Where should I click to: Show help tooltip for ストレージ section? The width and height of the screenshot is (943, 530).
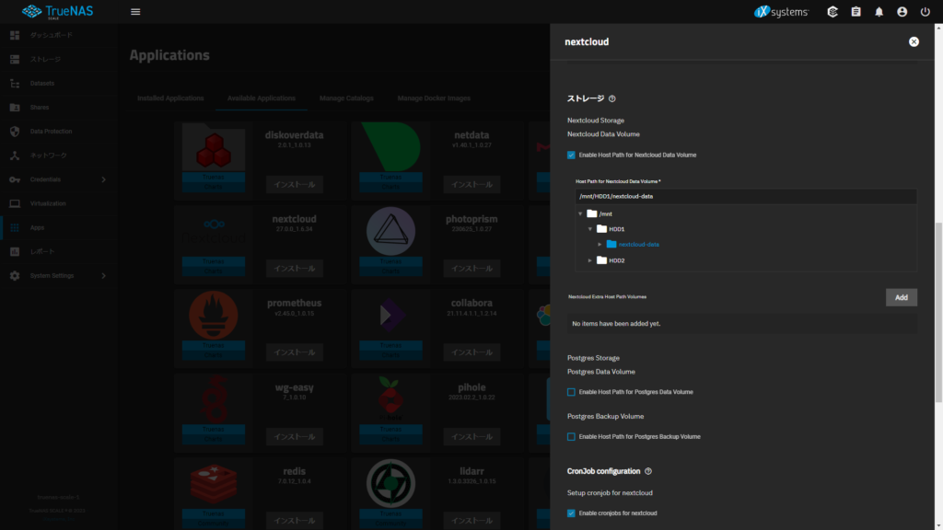click(612, 98)
